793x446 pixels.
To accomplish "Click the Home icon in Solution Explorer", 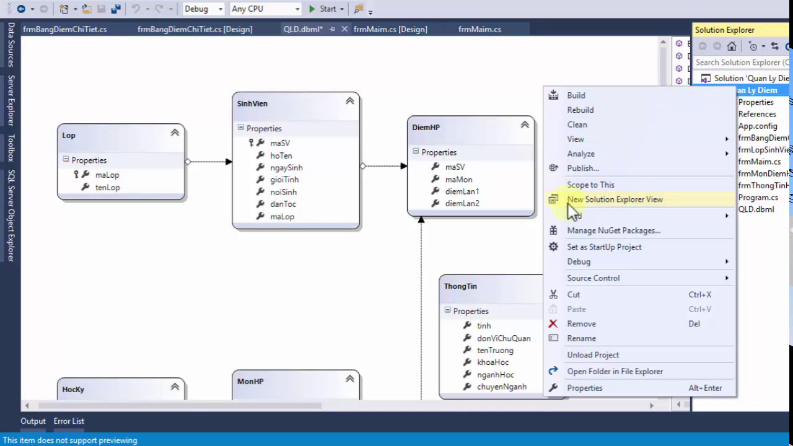I will tap(732, 46).
